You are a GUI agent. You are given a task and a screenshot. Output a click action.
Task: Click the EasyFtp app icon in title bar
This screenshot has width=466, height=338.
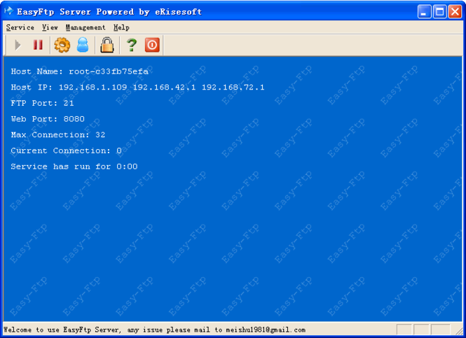click(9, 11)
